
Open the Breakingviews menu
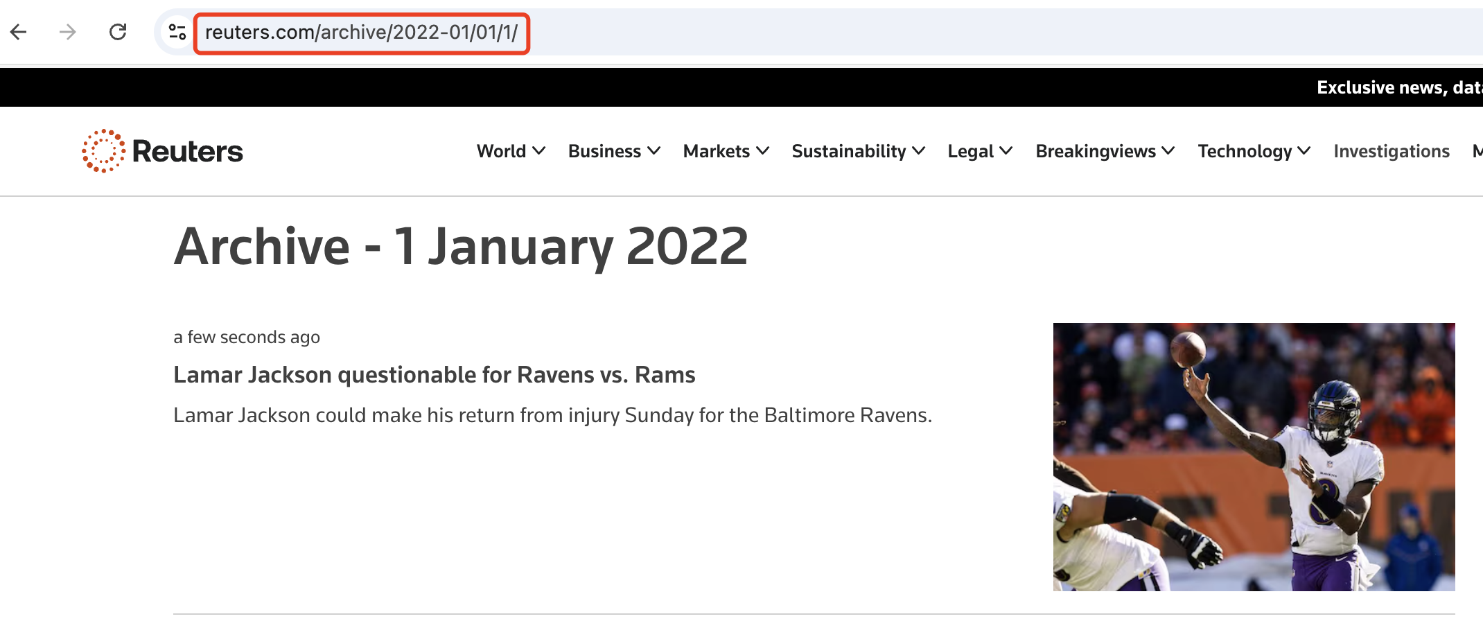1105,151
